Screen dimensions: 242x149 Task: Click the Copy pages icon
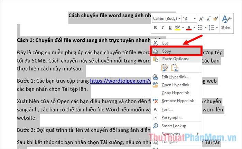[x=155, y=51]
